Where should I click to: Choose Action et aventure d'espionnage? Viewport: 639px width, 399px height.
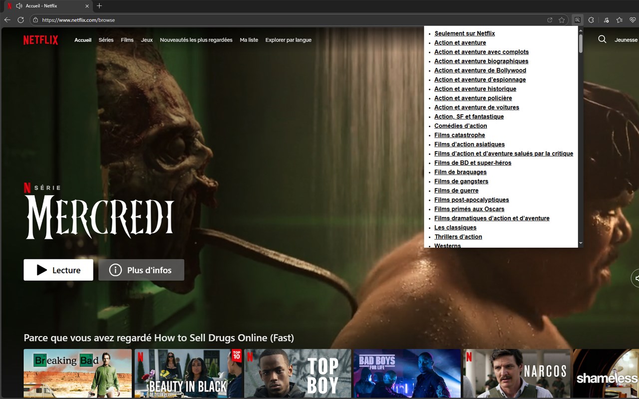coord(480,79)
